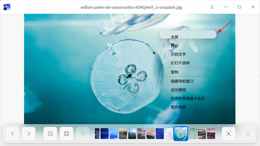Screen dimensions: 260x146
Task: Go to the next image
Action: pyautogui.click(x=29, y=134)
